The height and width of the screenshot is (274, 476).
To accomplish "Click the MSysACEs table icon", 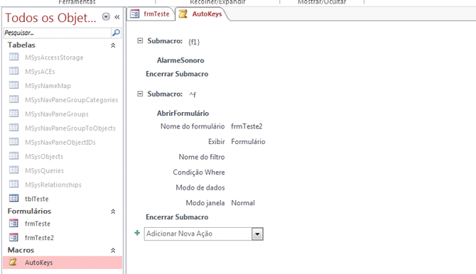I will [x=13, y=71].
